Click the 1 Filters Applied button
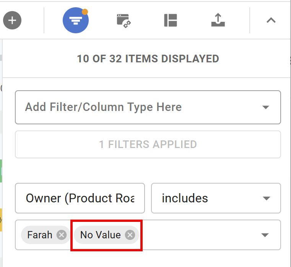Viewport: 291px width, 267px height. (148, 145)
